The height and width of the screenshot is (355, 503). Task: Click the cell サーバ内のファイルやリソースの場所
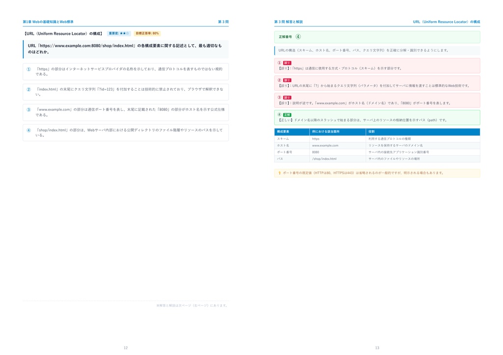click(x=423, y=159)
